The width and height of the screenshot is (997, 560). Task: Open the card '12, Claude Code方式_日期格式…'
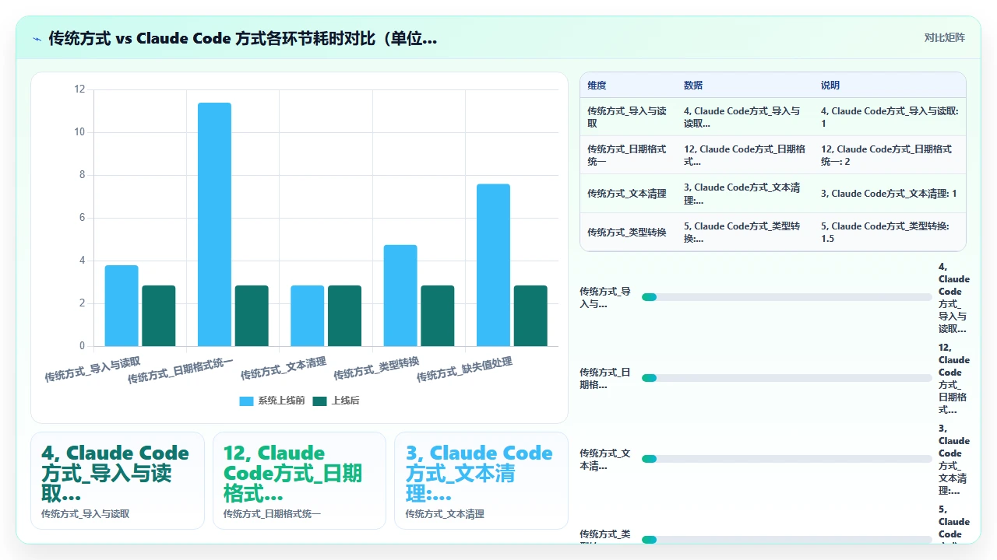pos(299,481)
